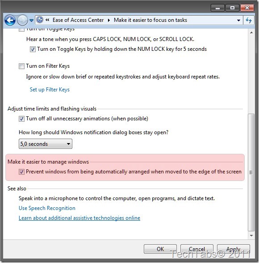
Task: Open the 5,0 seconds notification duration dropdown
Action: tap(46, 144)
